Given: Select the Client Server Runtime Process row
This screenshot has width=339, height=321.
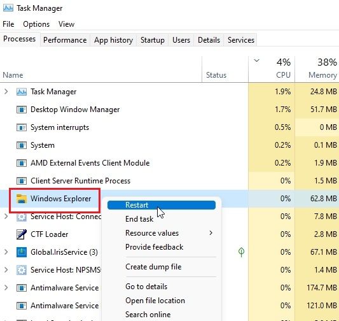Looking at the screenshot, I should coord(169,181).
